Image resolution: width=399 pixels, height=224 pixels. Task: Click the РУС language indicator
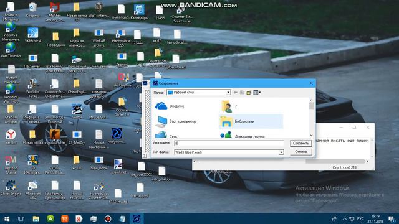pos(360,218)
